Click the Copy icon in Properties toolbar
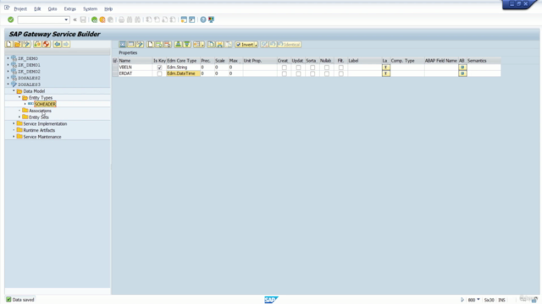Screen dimensions: 542x304 [x=211, y=45]
